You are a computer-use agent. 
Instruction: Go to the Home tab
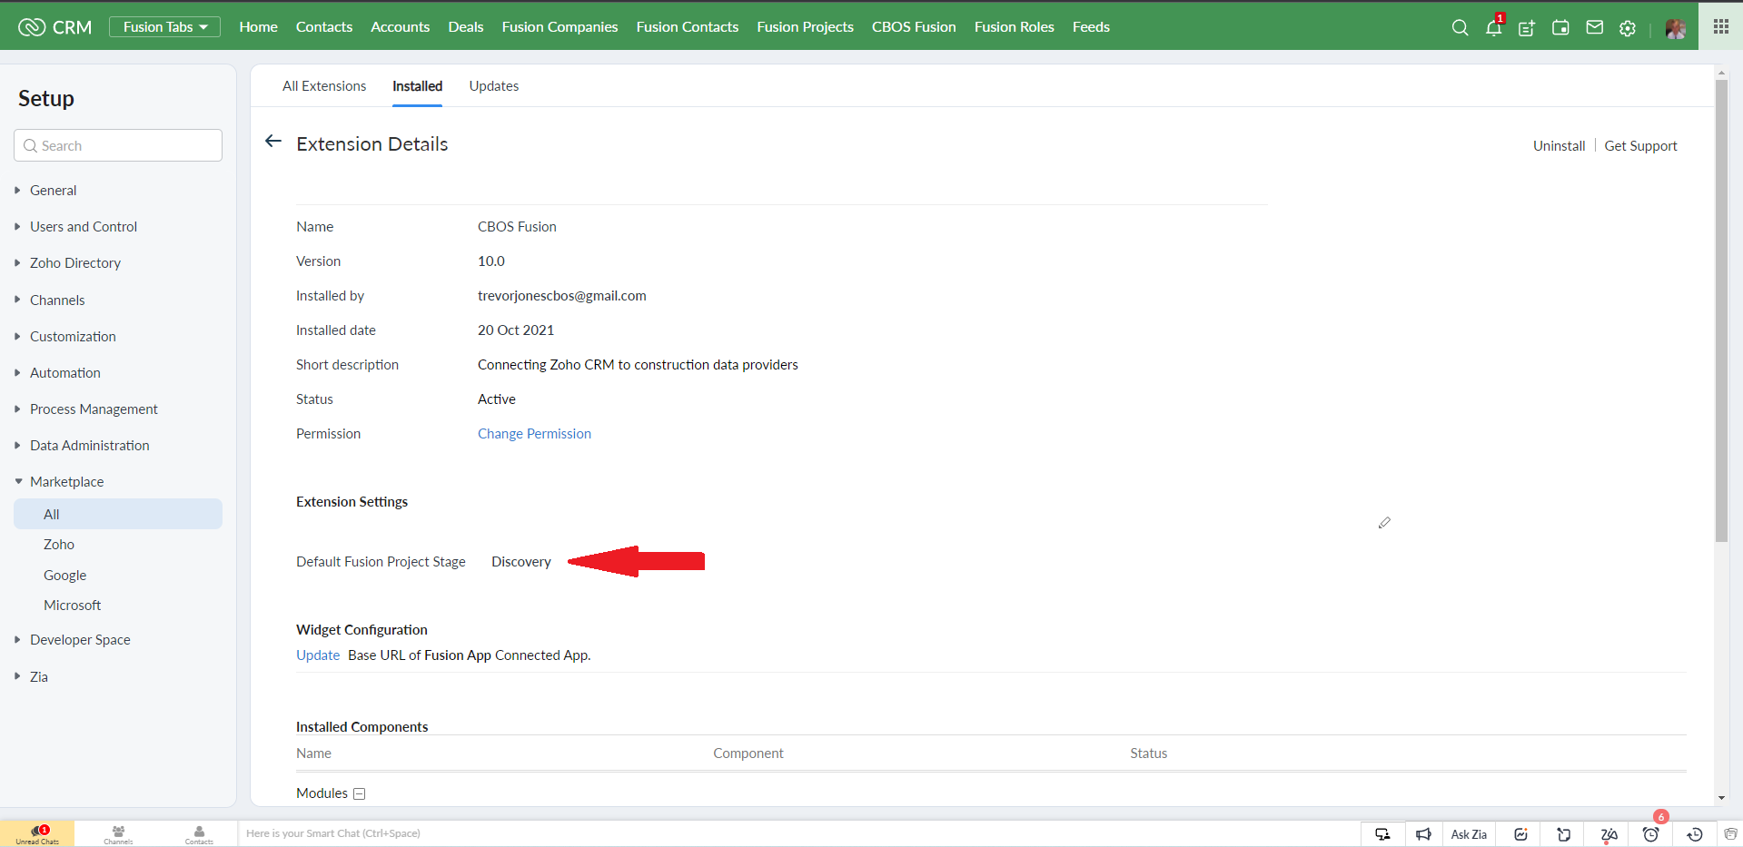pyautogui.click(x=258, y=27)
